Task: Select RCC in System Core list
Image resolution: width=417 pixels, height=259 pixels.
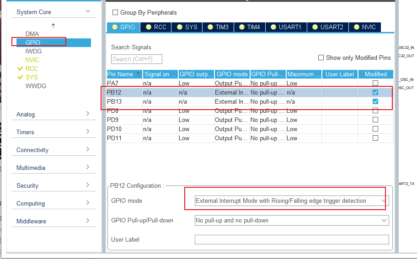Action: pyautogui.click(x=32, y=69)
